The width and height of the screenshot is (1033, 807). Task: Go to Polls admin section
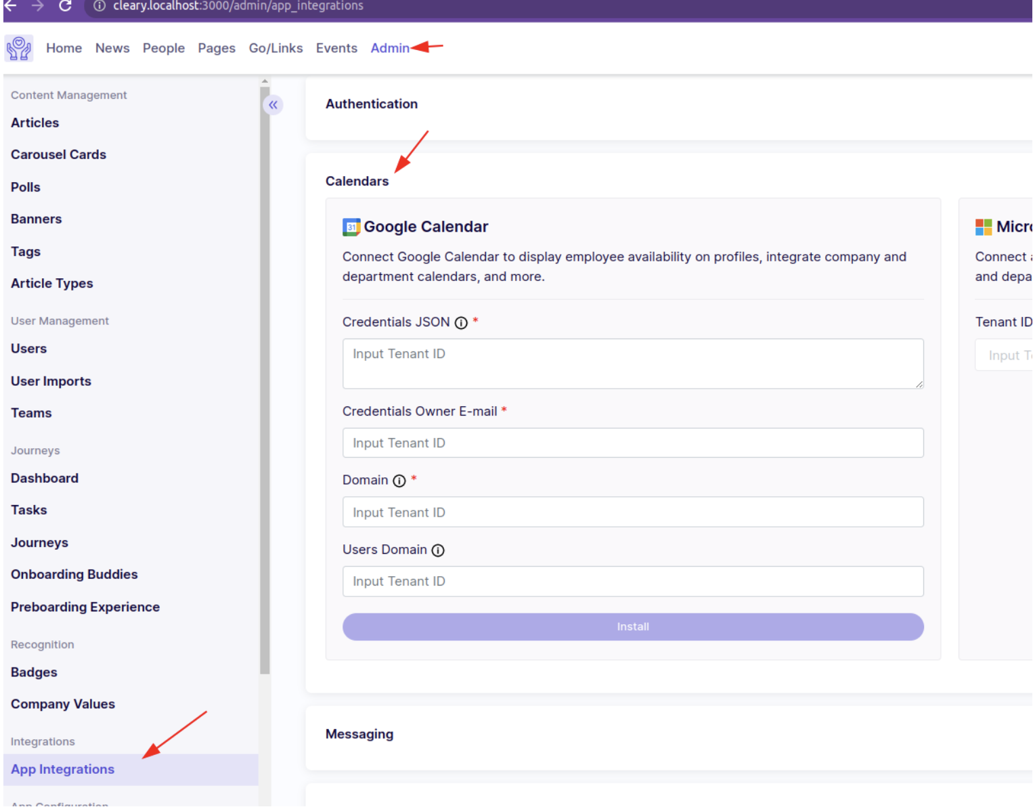(x=26, y=187)
